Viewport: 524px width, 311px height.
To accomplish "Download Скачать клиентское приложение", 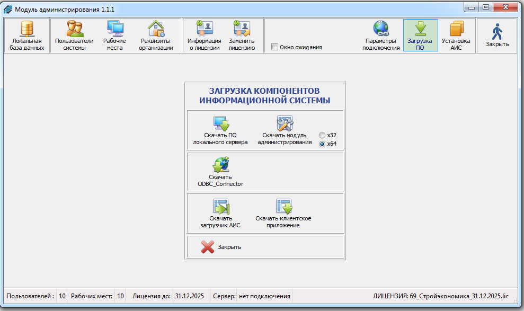I will coord(283,214).
